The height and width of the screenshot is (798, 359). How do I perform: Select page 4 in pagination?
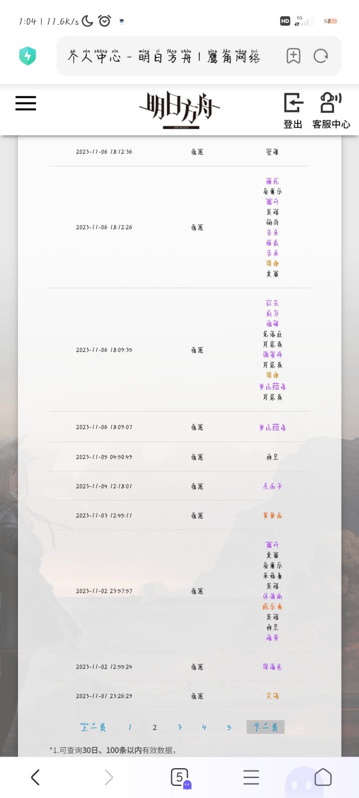(x=204, y=727)
